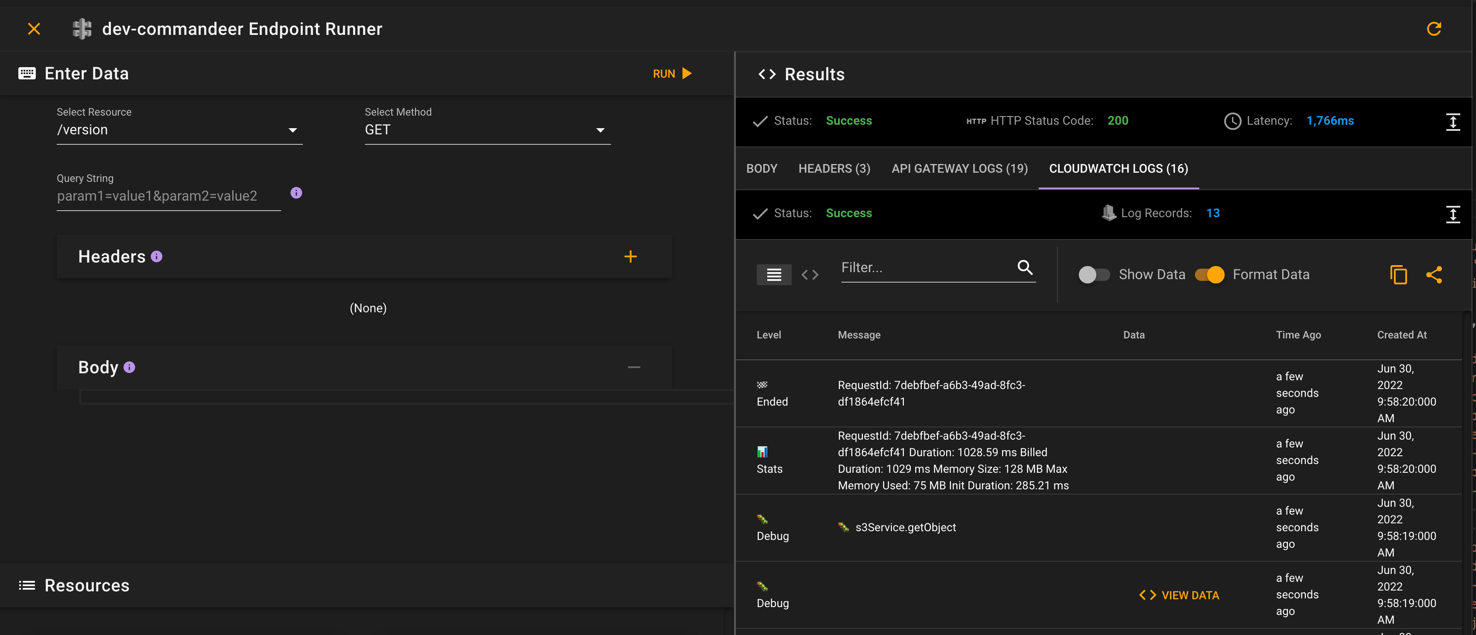Select the CLOUDWATCH LOGS (16) tab

click(1119, 168)
